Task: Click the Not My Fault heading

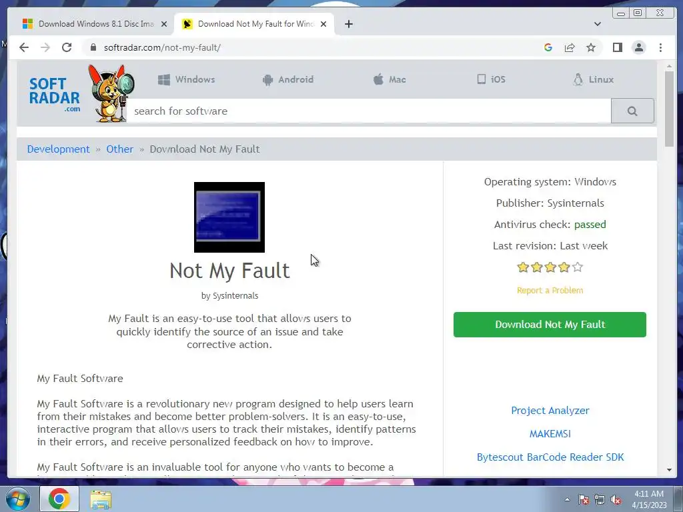Action: tap(229, 271)
